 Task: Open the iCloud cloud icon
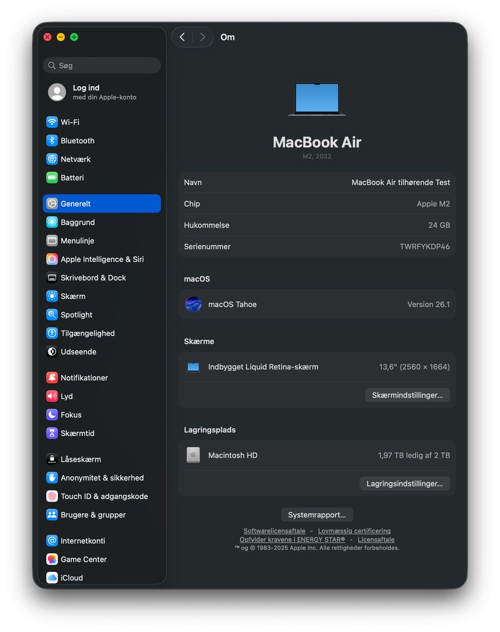click(x=52, y=577)
